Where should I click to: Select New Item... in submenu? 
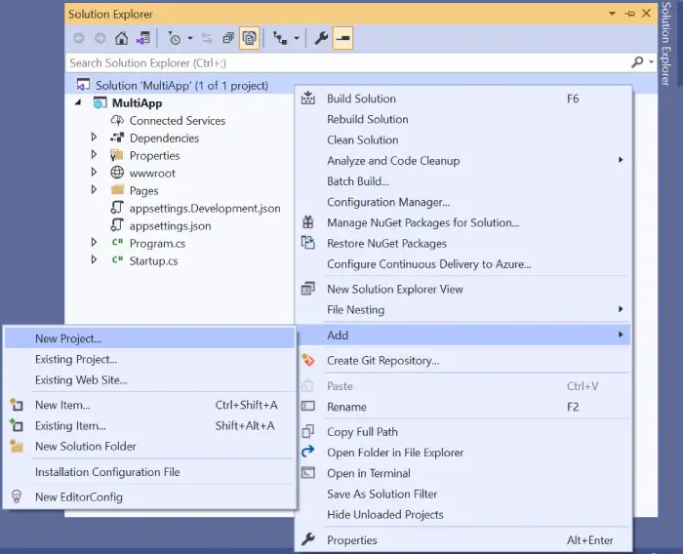(150, 406)
